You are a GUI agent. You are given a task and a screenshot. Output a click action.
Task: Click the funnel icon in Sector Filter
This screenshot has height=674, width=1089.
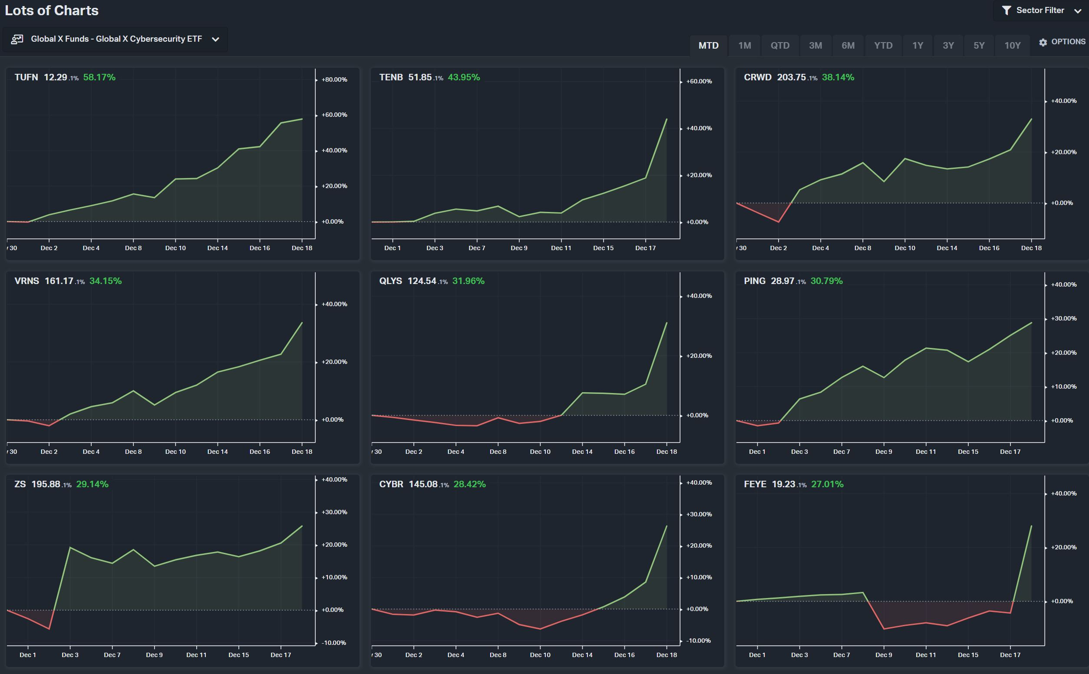coord(1006,10)
